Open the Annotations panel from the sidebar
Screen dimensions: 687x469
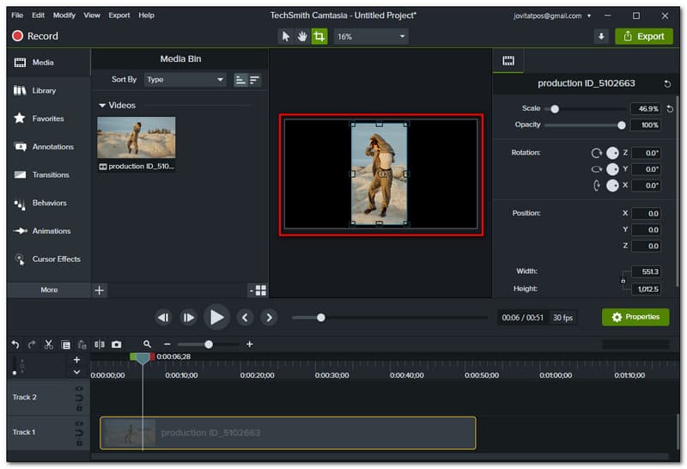point(52,147)
